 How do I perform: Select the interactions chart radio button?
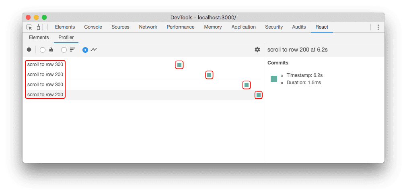pyautogui.click(x=85, y=50)
